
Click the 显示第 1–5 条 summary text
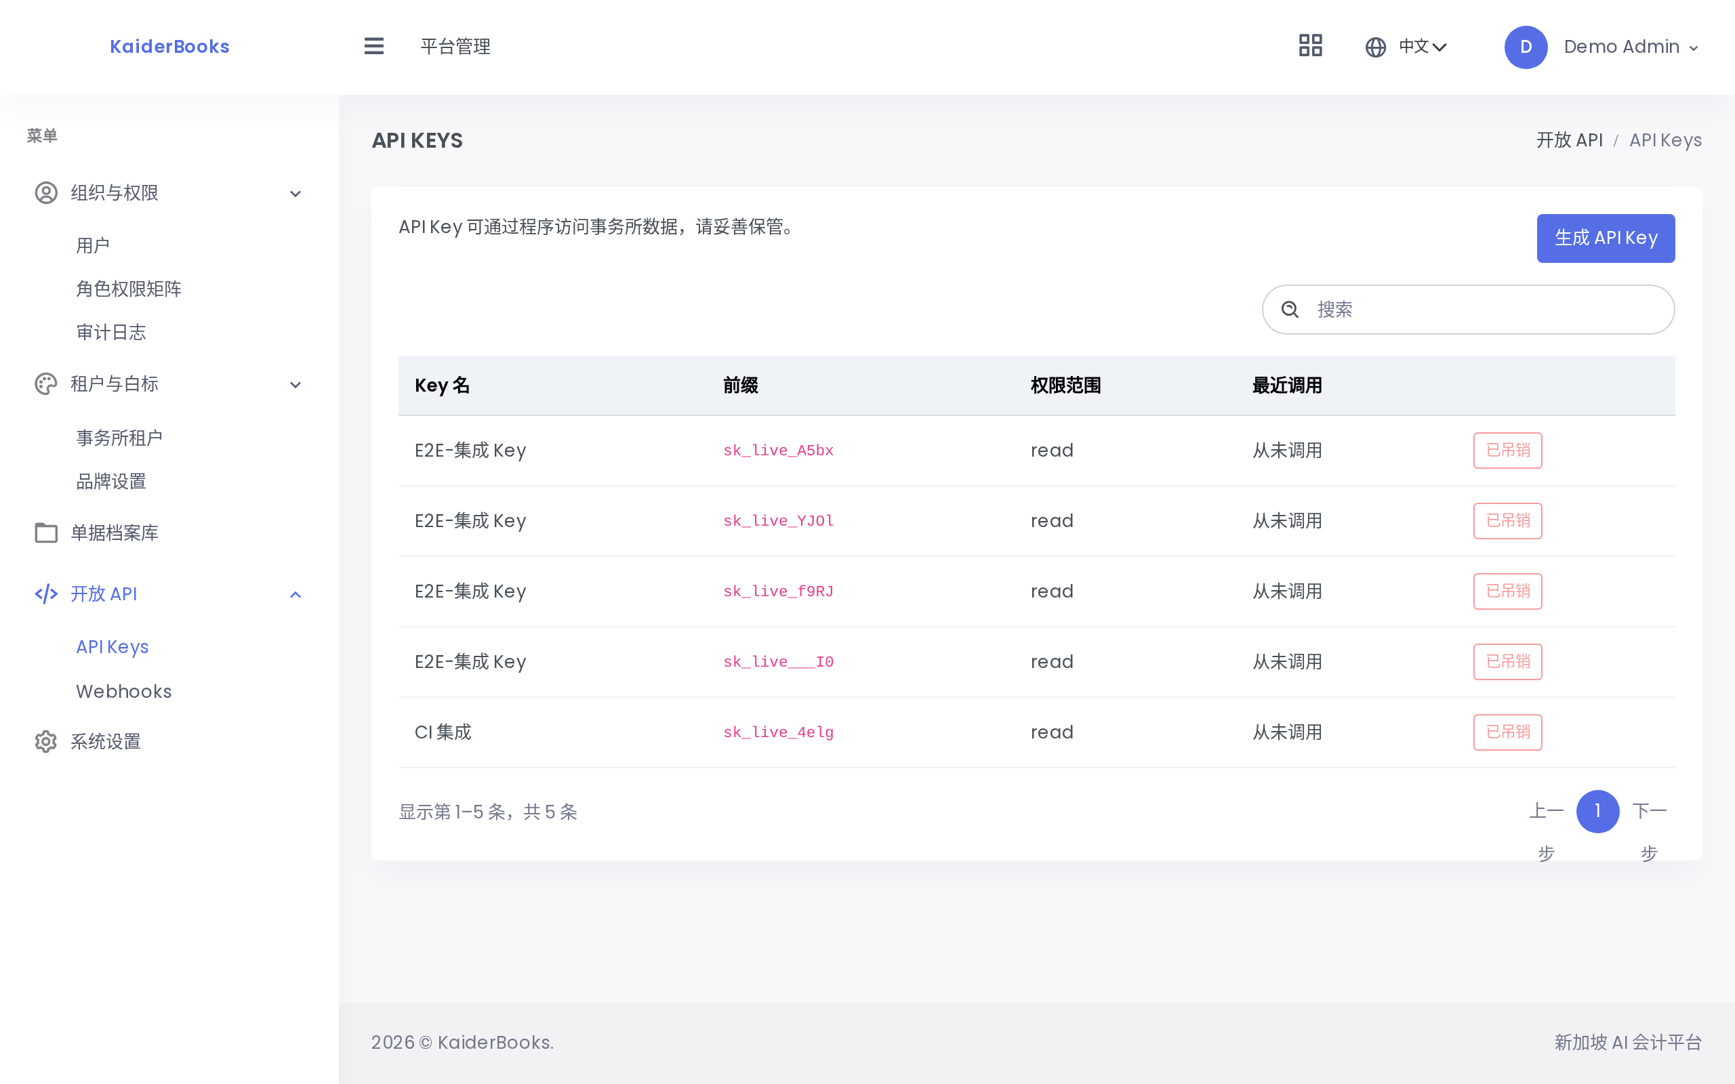[x=487, y=812]
